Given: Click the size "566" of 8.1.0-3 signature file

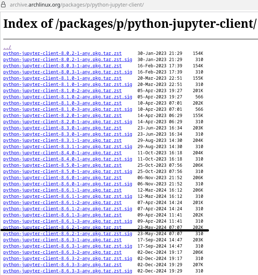Looking at the screenshot, I should coord(199,109).
